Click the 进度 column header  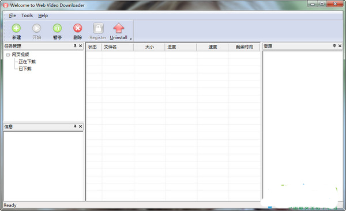point(180,47)
